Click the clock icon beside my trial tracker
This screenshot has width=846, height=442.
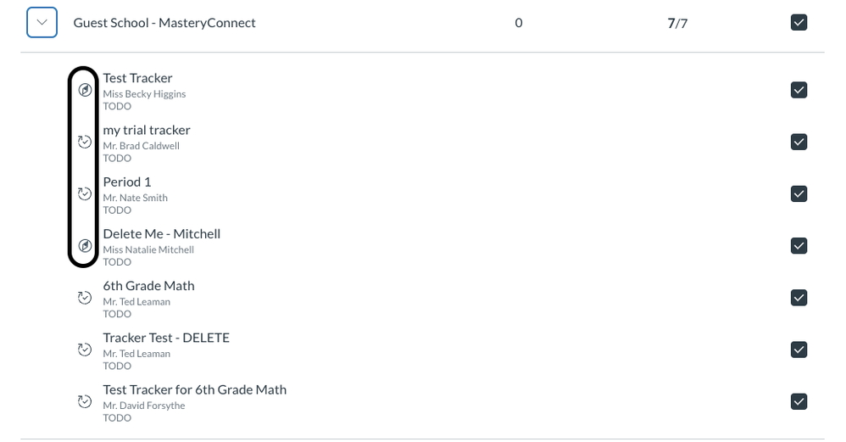pyautogui.click(x=85, y=142)
